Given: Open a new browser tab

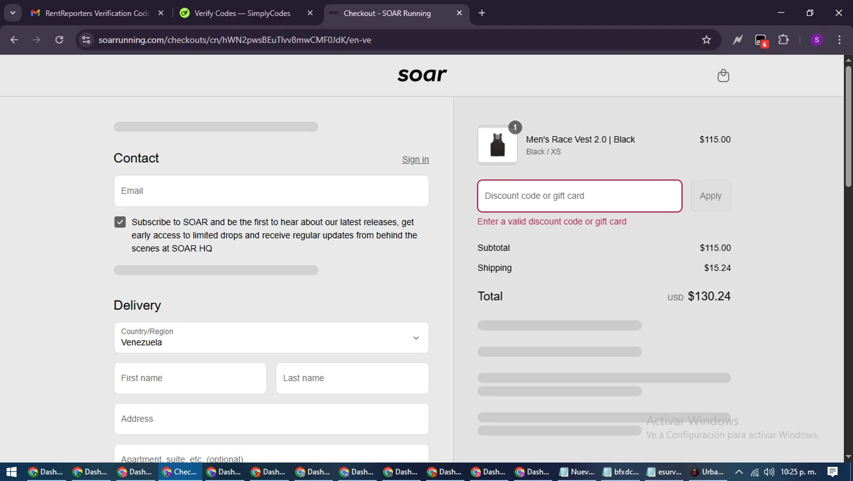Looking at the screenshot, I should (482, 13).
